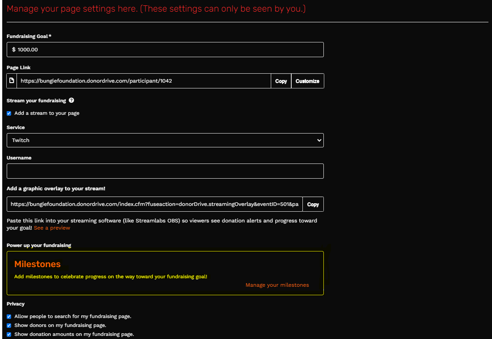The height and width of the screenshot is (339, 492).
Task: Focus the Username text field
Action: (x=165, y=171)
